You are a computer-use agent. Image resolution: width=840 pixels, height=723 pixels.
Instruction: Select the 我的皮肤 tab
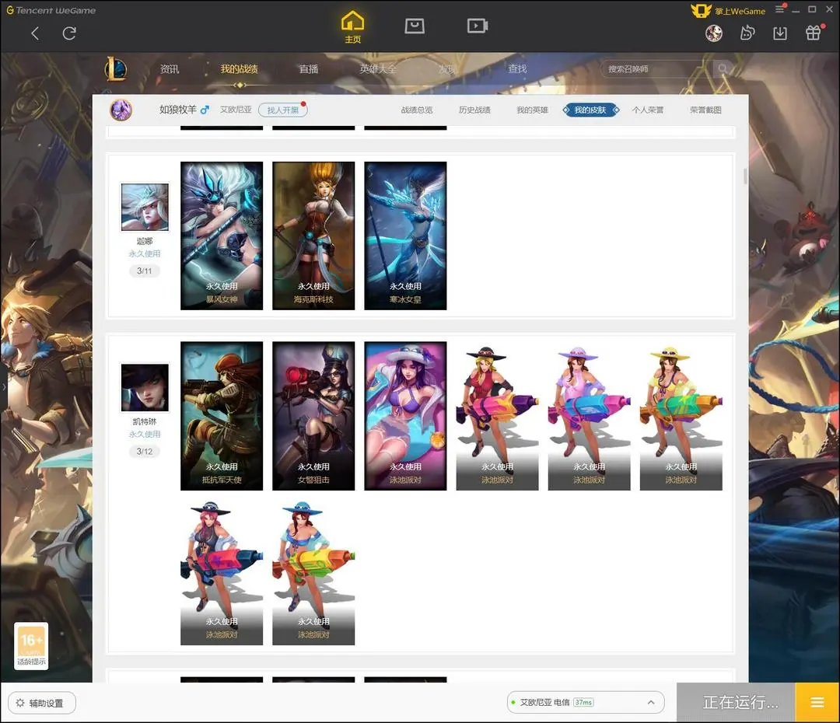coord(590,110)
